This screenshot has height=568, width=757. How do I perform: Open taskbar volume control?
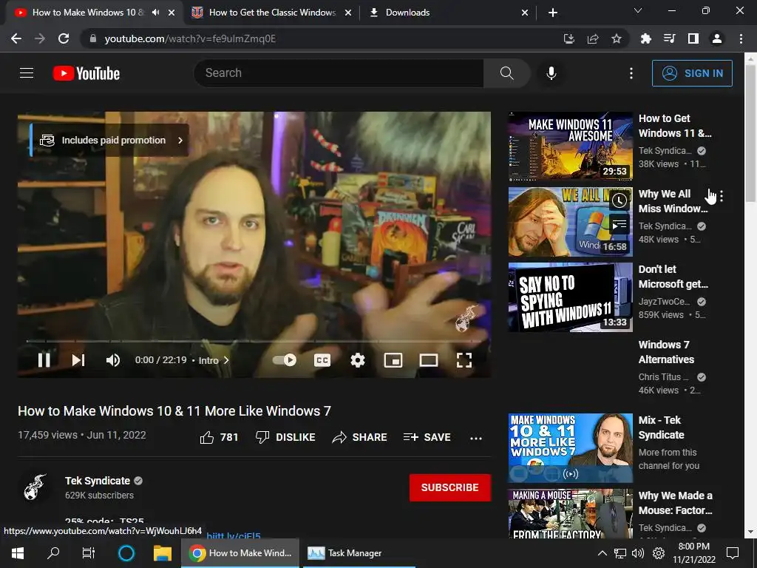pos(638,553)
